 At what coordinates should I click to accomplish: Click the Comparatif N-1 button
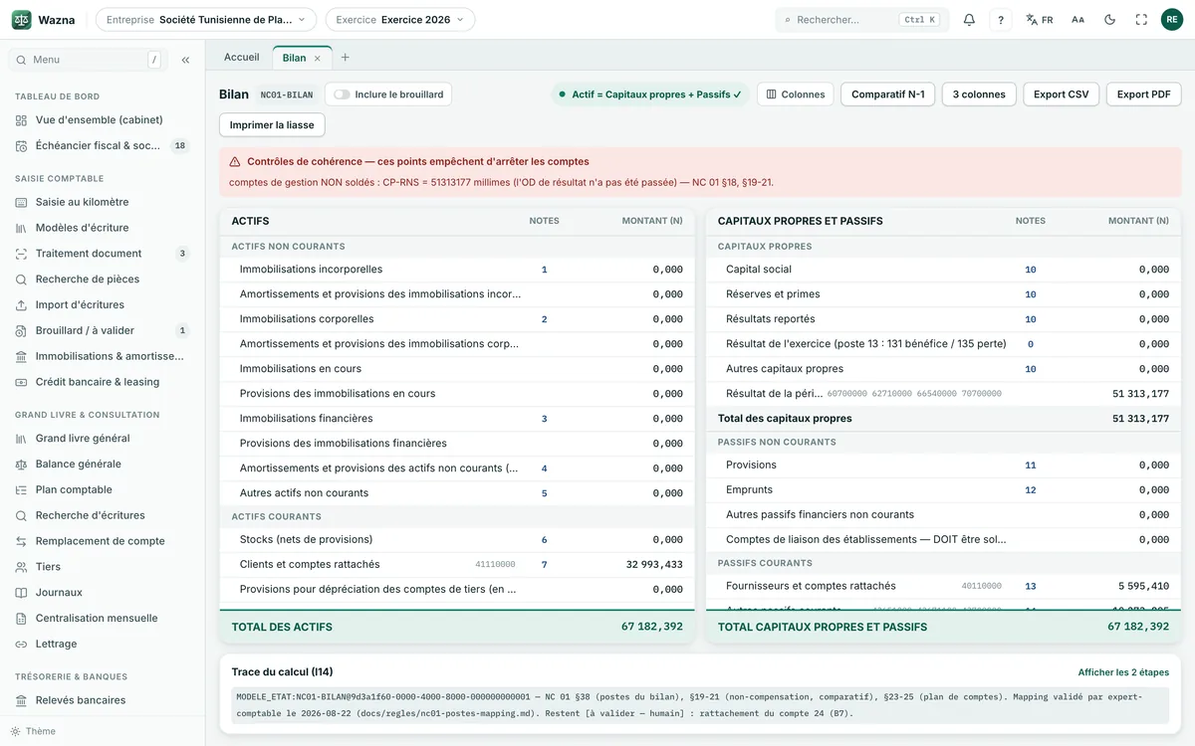888,94
